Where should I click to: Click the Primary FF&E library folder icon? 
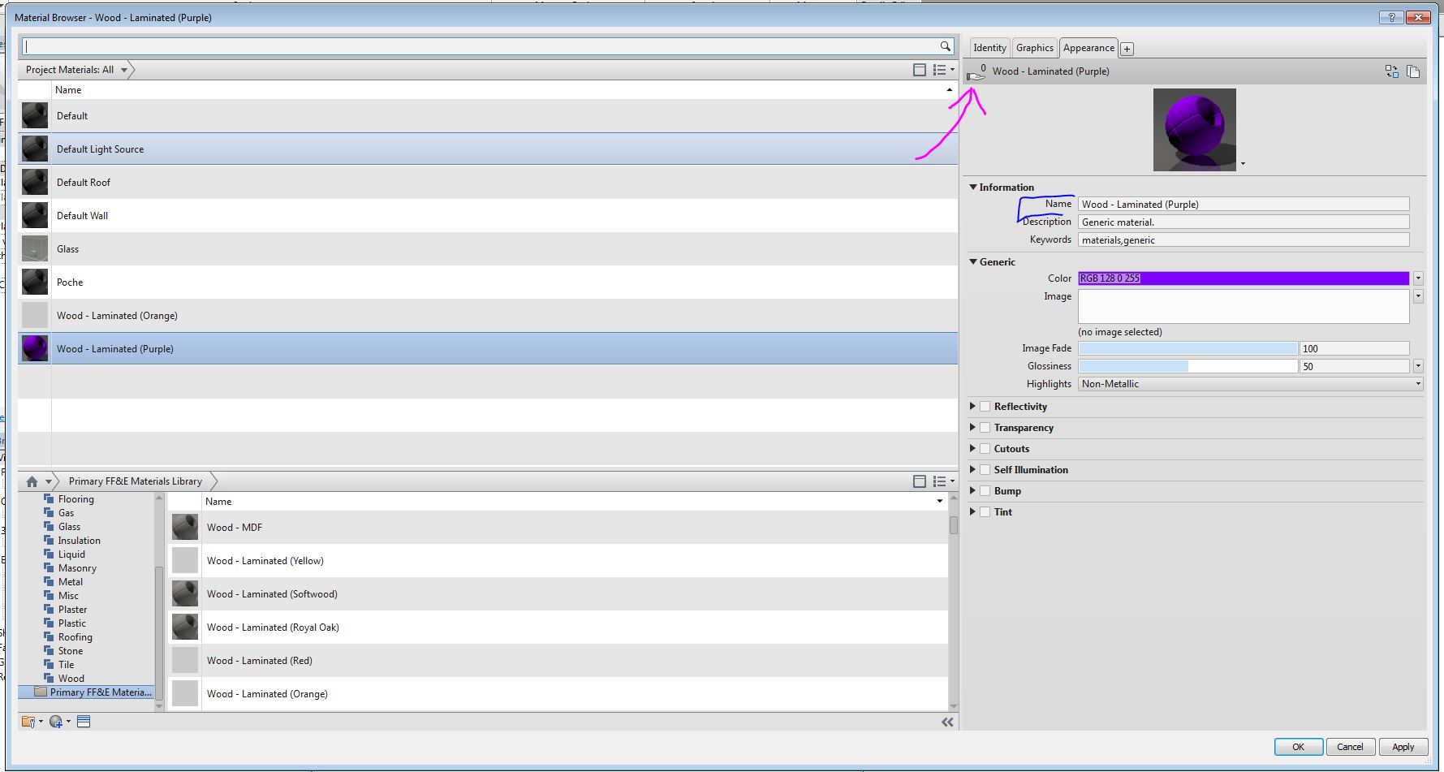pos(41,692)
